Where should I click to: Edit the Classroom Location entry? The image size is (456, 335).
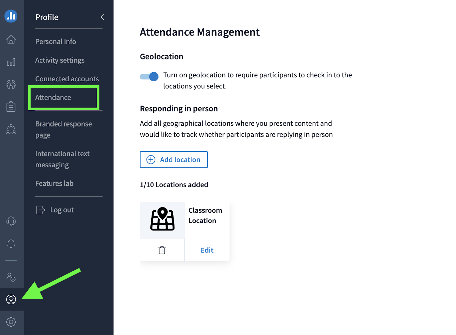[x=207, y=250]
